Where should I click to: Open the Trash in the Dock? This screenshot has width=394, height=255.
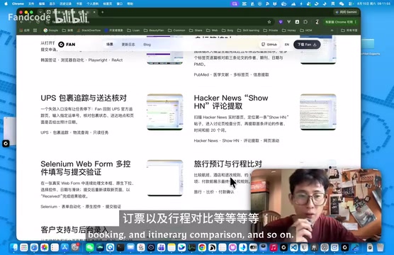(x=380, y=247)
